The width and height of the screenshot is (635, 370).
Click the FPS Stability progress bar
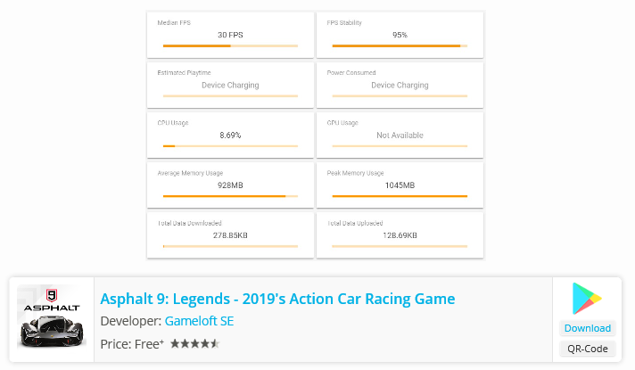tap(400, 45)
